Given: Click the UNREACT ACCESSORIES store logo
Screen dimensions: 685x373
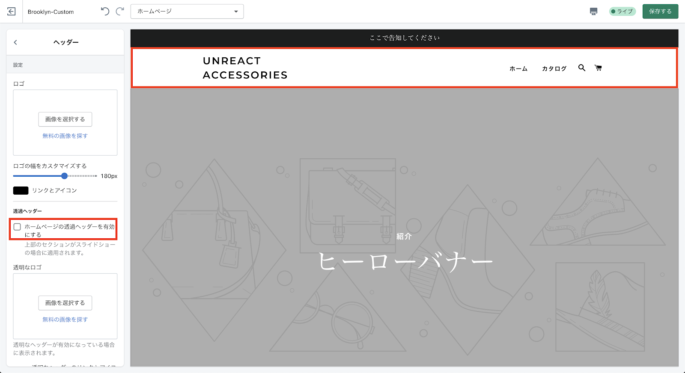Looking at the screenshot, I should pyautogui.click(x=245, y=68).
